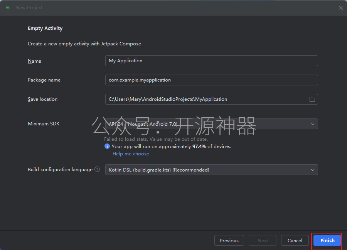This screenshot has height=250, width=347.
Task: Click the folder browse icon in Save location
Action: click(x=312, y=99)
